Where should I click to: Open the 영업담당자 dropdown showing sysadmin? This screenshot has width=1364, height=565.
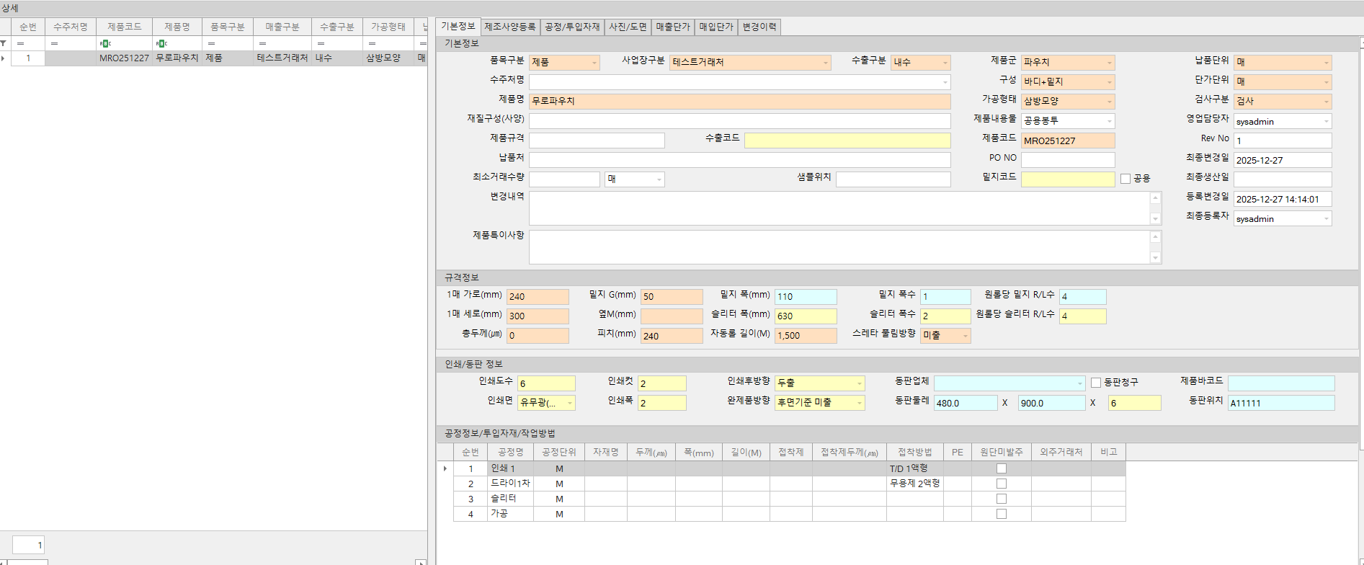pyautogui.click(x=1327, y=121)
